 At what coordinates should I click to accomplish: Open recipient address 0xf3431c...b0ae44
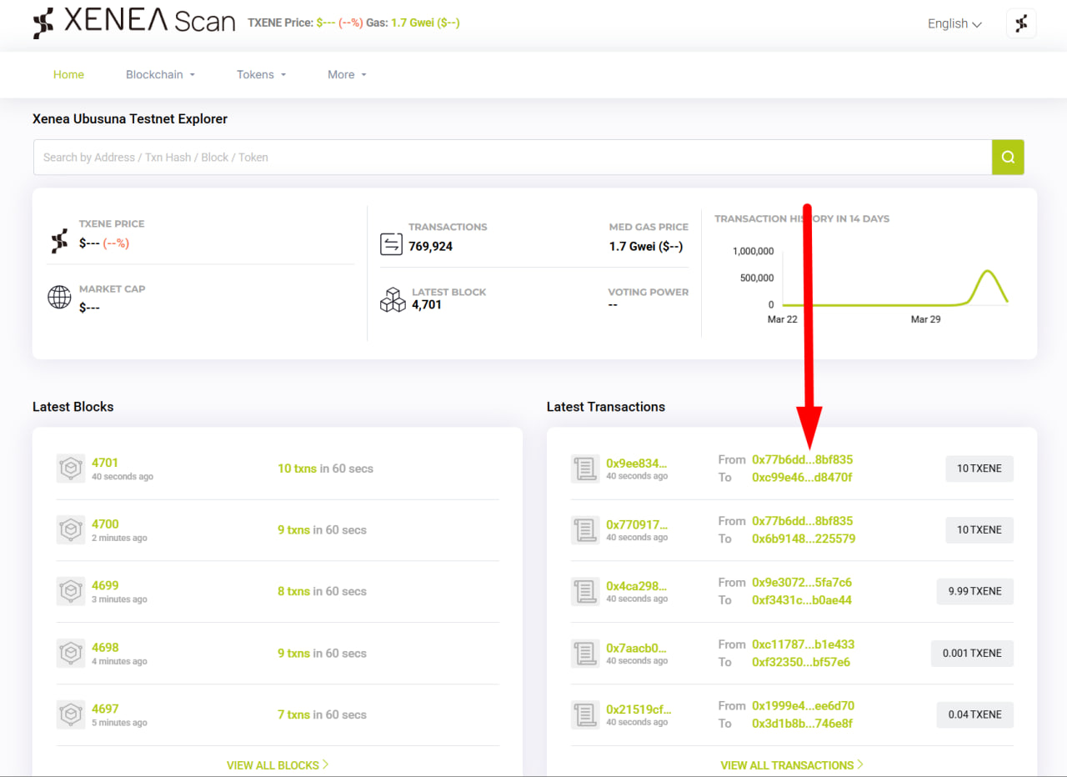(802, 601)
